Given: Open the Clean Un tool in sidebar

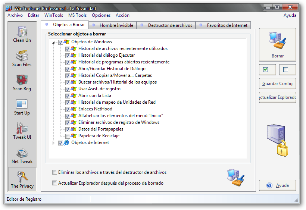Looking at the screenshot, I should [22, 34].
